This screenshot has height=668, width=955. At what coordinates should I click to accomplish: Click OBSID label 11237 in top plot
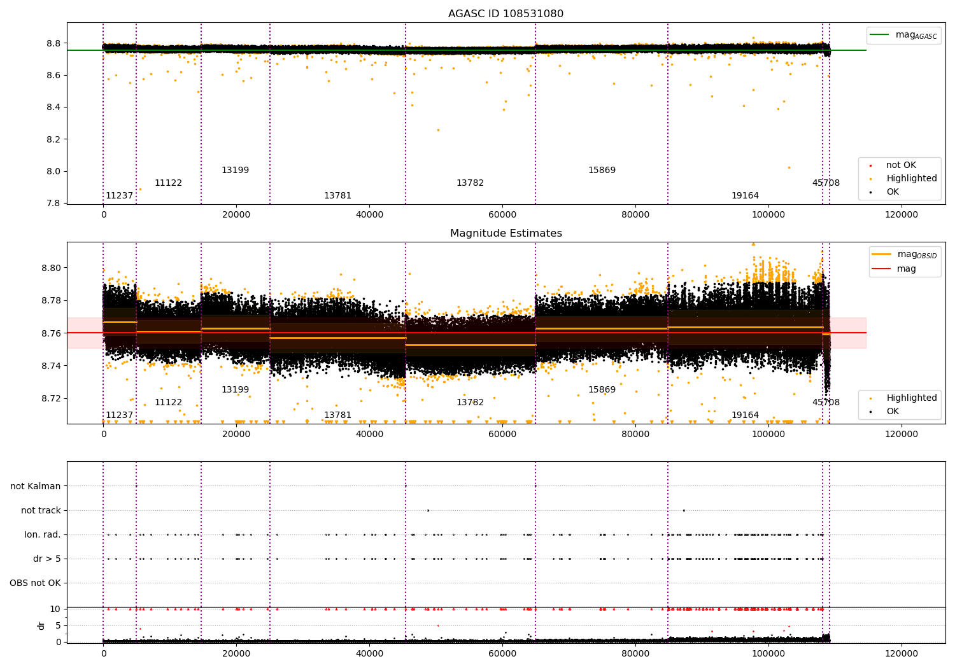point(119,196)
